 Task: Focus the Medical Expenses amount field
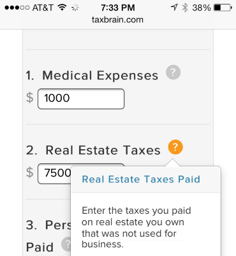coord(81,99)
